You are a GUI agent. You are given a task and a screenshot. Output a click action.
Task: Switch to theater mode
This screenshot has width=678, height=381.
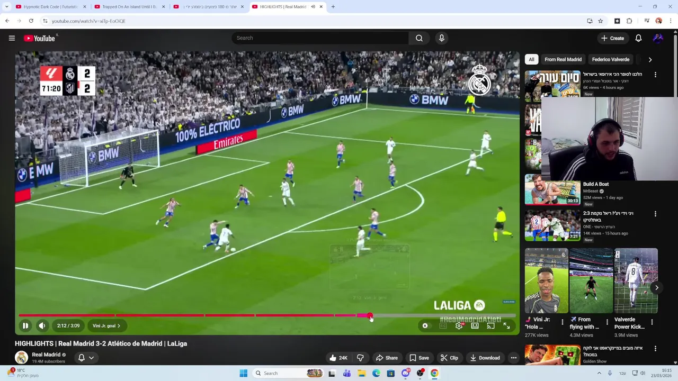tap(475, 326)
